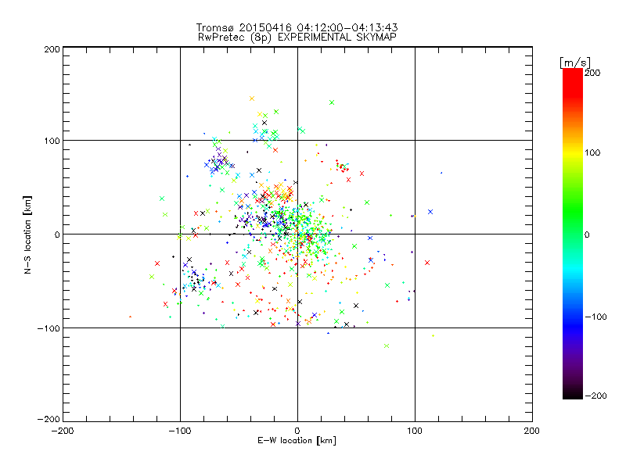Click the y-axis tick label '-200'
Image resolution: width=626 pixels, height=469 pixels.
coord(49,419)
